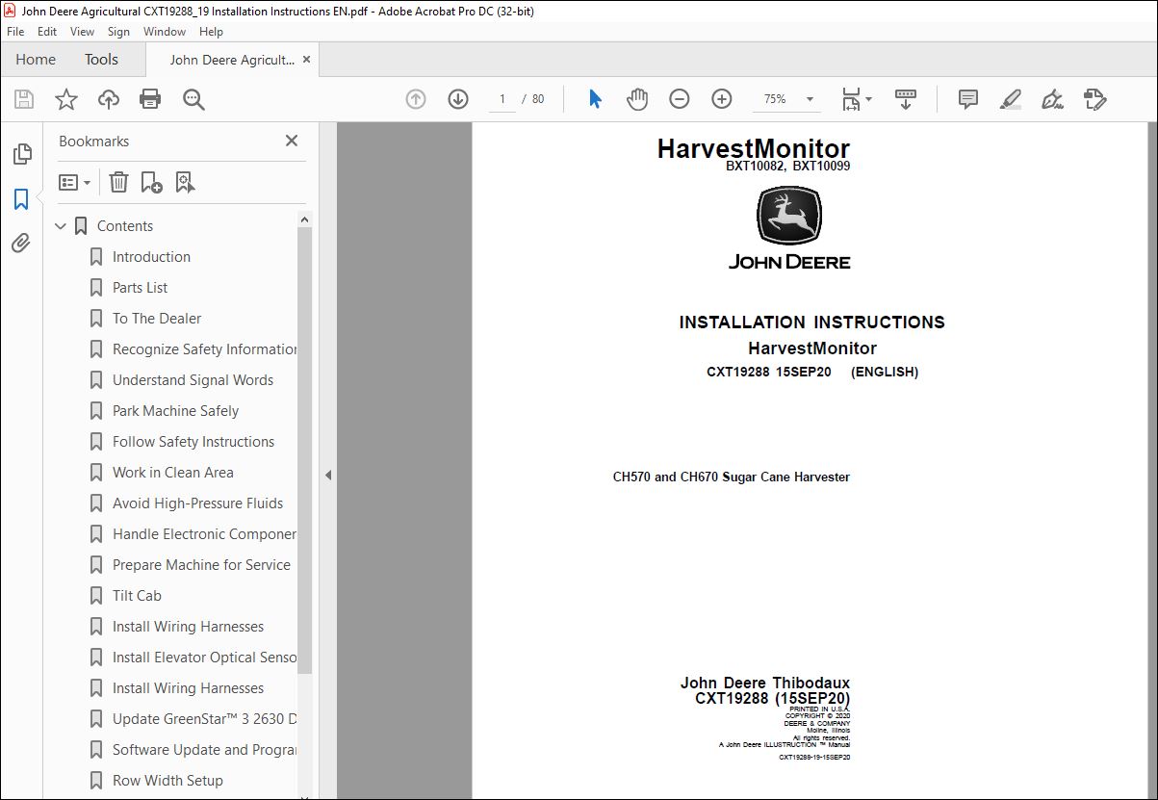
Task: Open the Sign document pen icon
Action: coord(1052,99)
